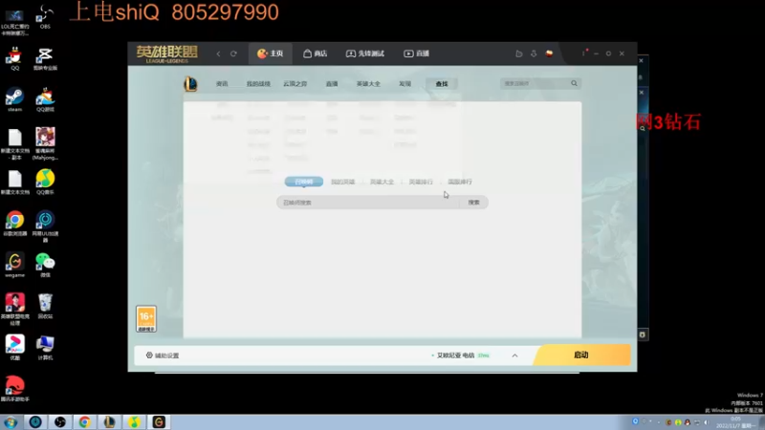Open the 直播 menu in the sub navigation
The height and width of the screenshot is (430, 765).
coord(332,84)
